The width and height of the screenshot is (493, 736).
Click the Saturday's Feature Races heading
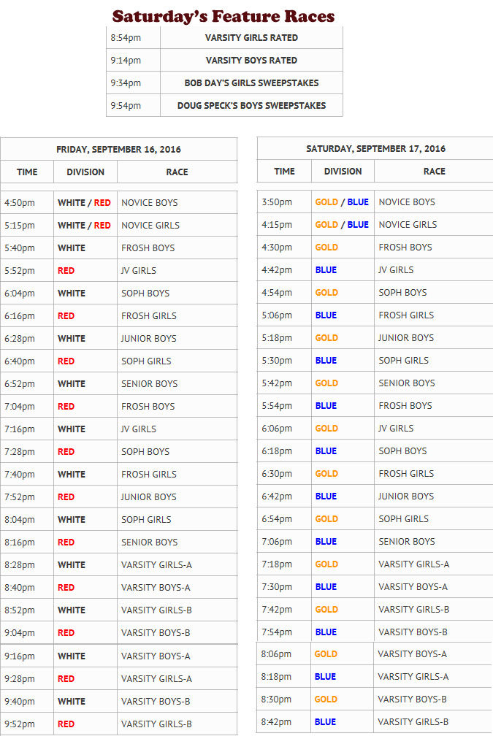(223, 16)
